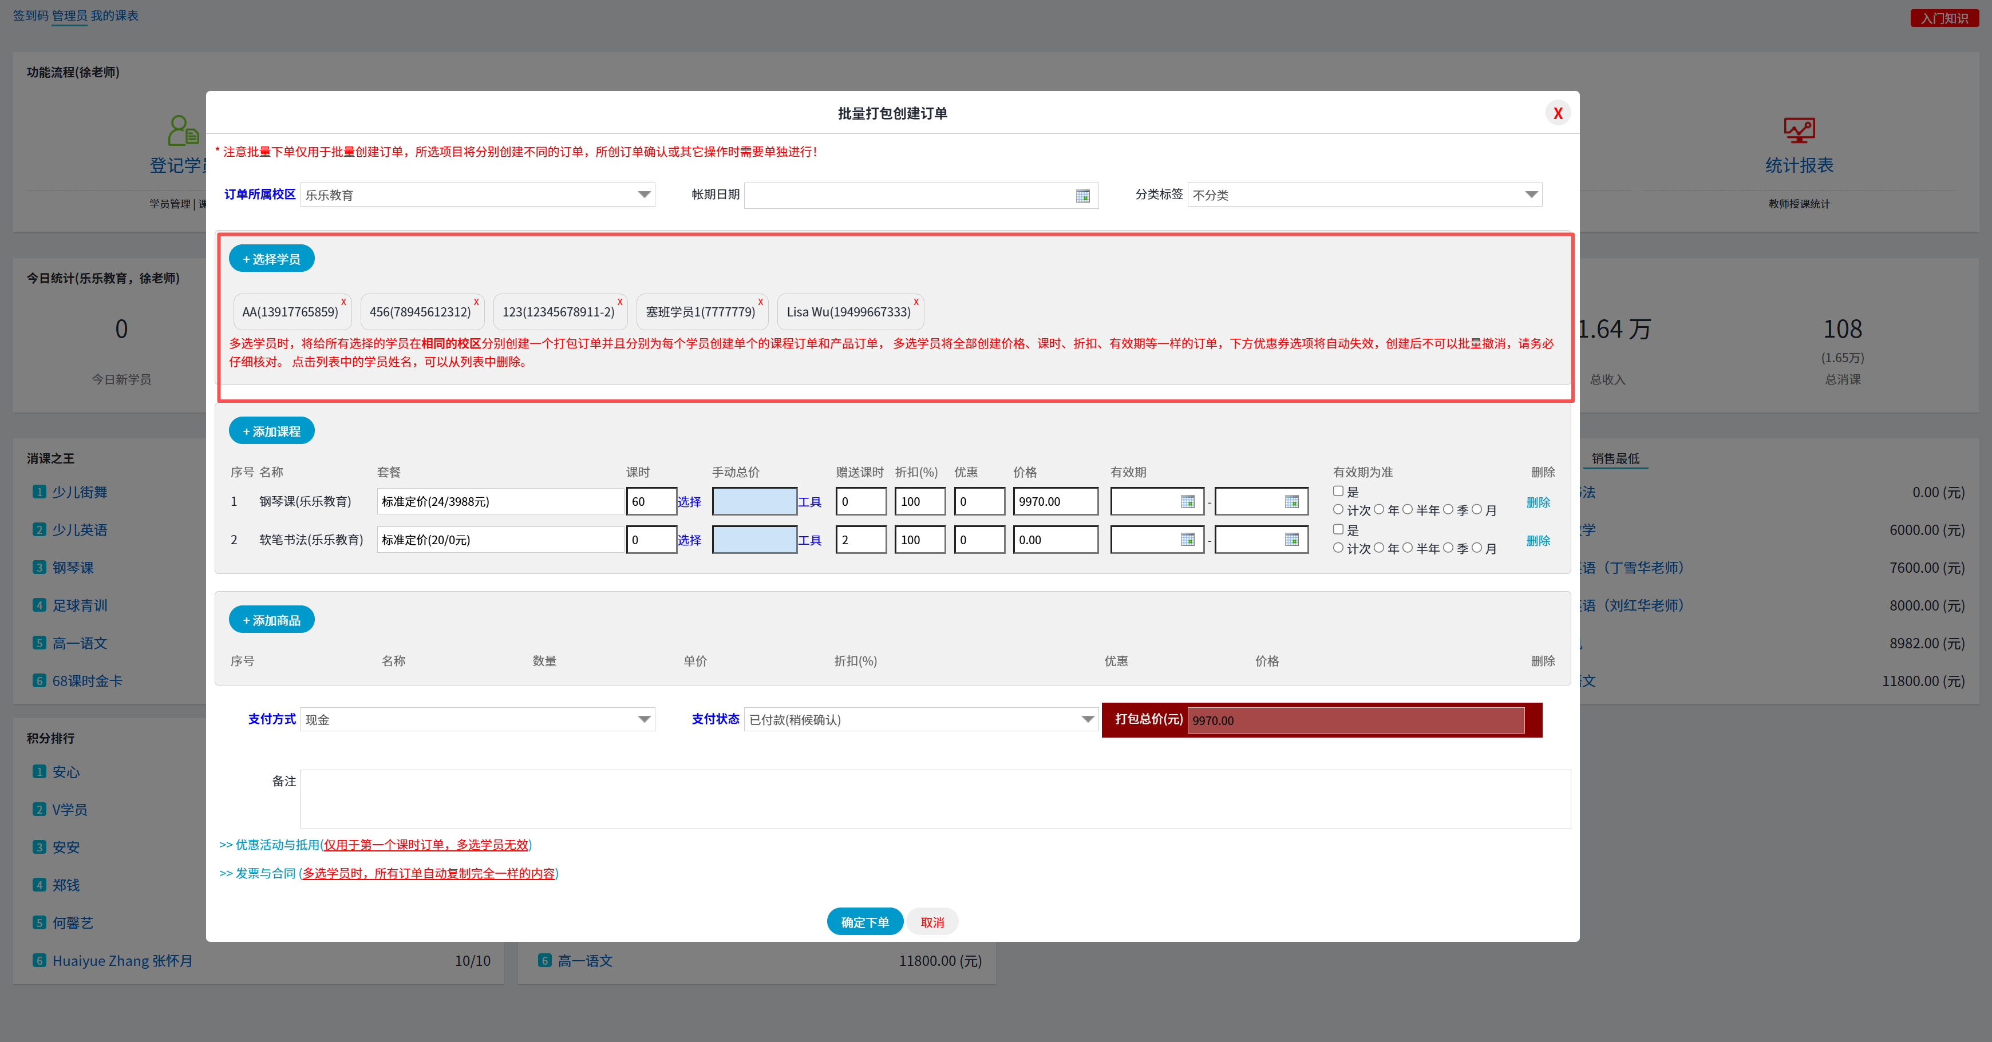Switch to 我的课表 tab
Viewport: 1992px width, 1042px height.
coord(114,15)
